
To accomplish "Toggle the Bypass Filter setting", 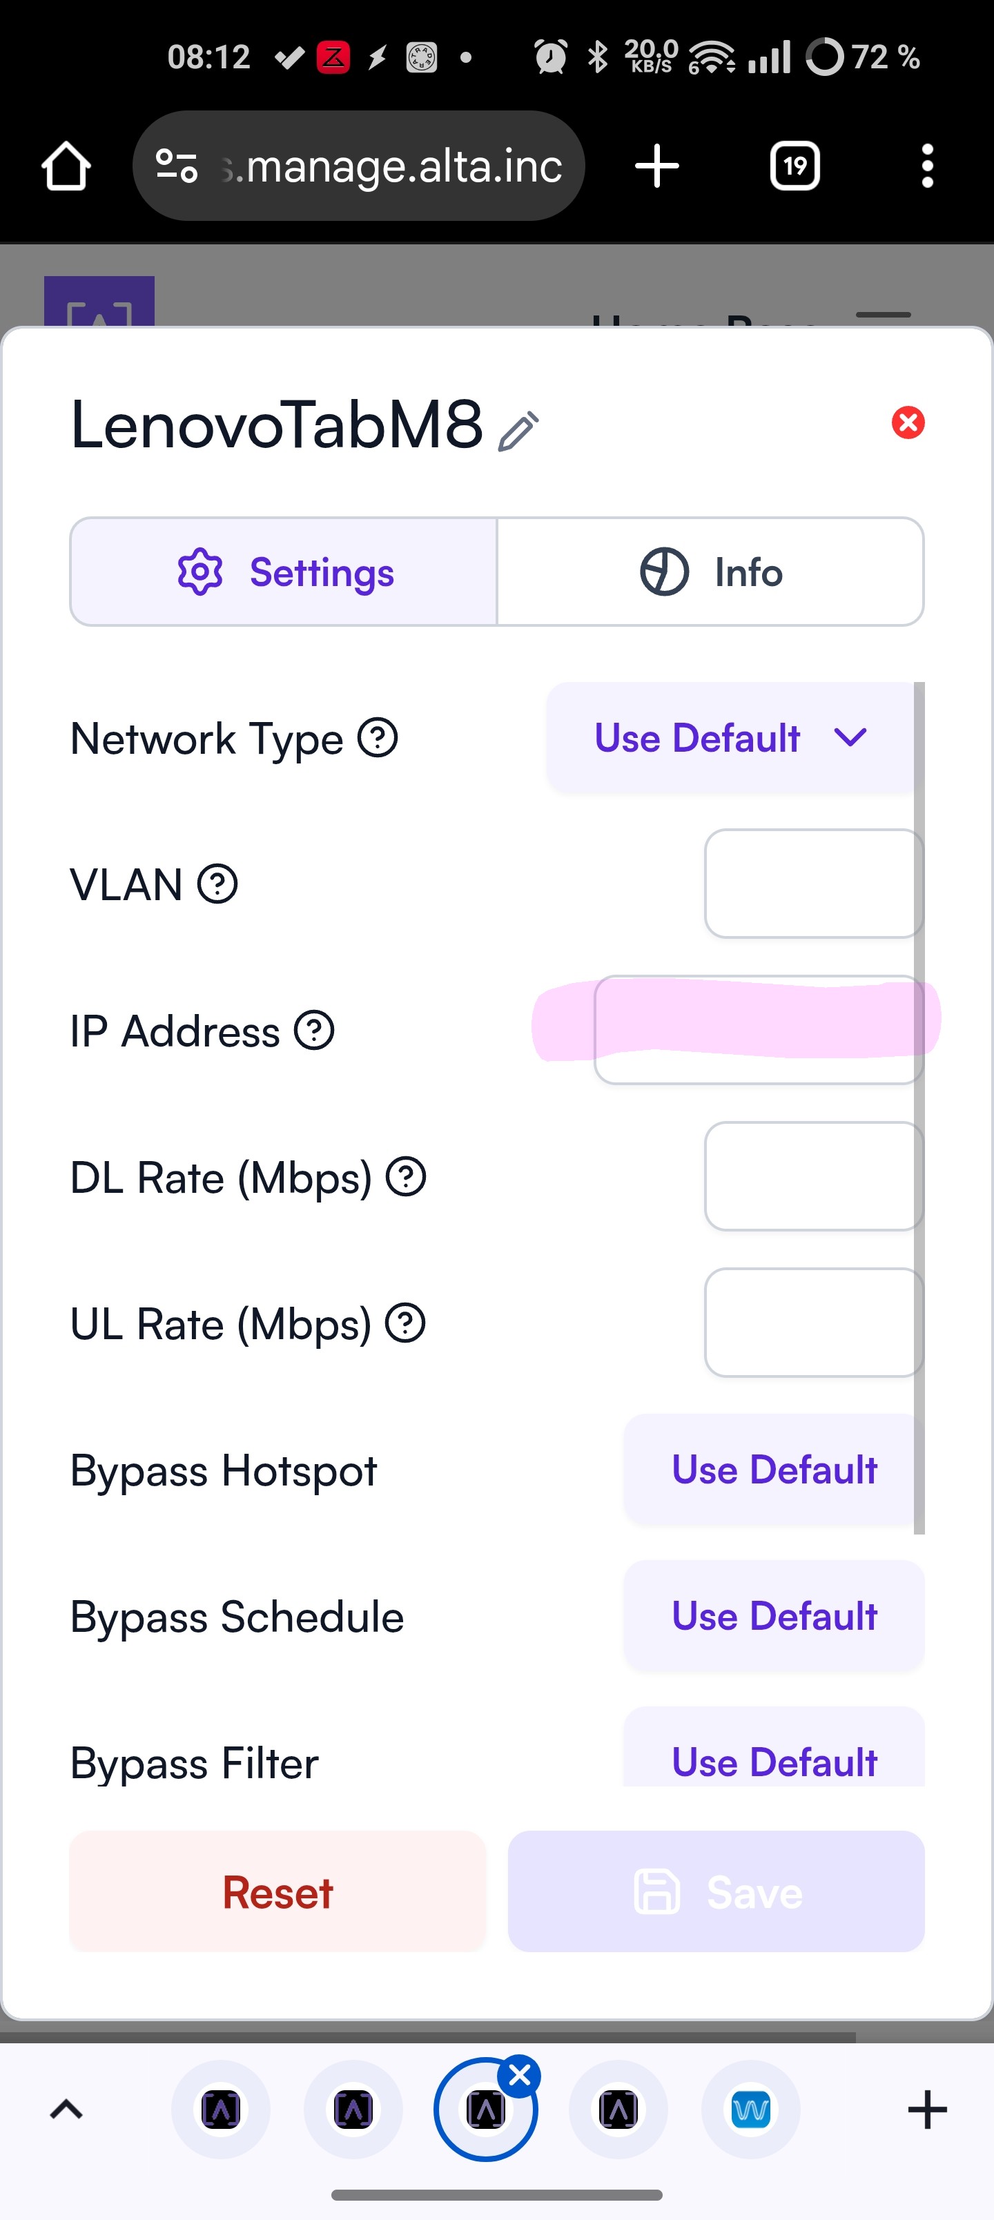I will 773,1758.
